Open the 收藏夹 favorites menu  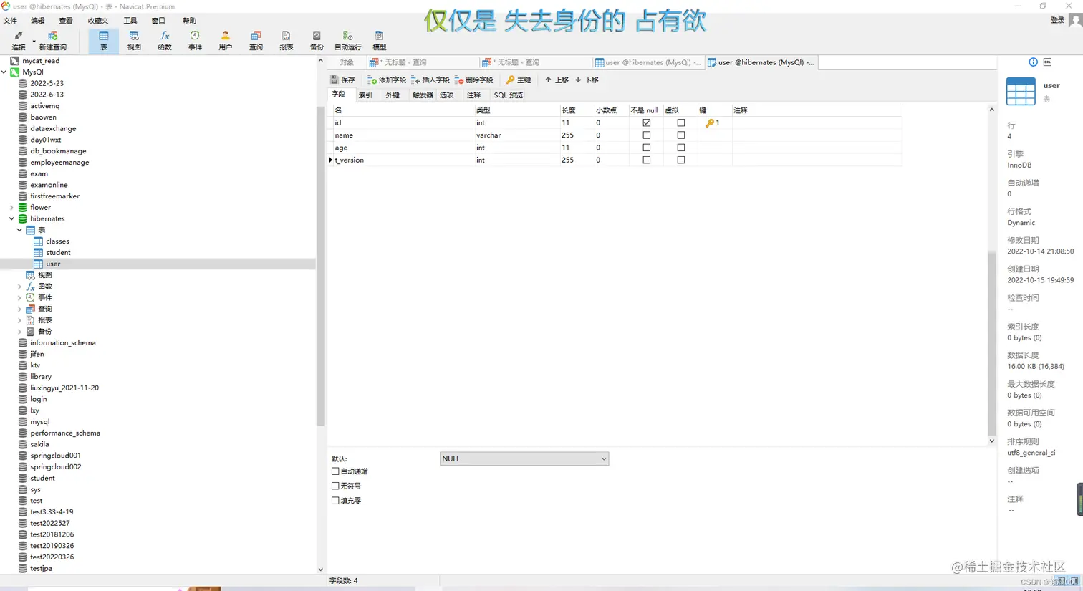(98, 21)
